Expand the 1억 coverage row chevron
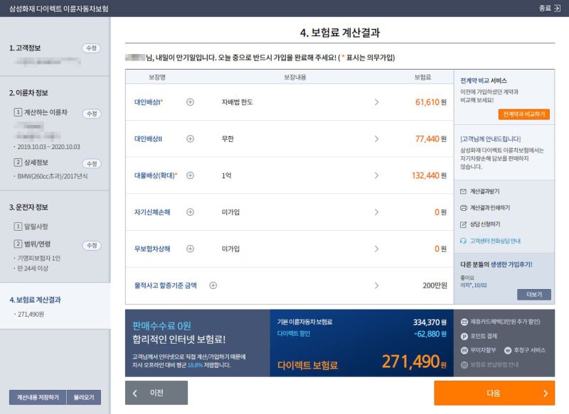The height and width of the screenshot is (414, 569). pyautogui.click(x=376, y=175)
